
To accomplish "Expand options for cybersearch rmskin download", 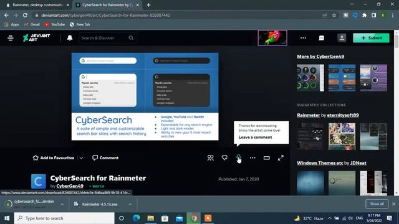I will coord(62,204).
